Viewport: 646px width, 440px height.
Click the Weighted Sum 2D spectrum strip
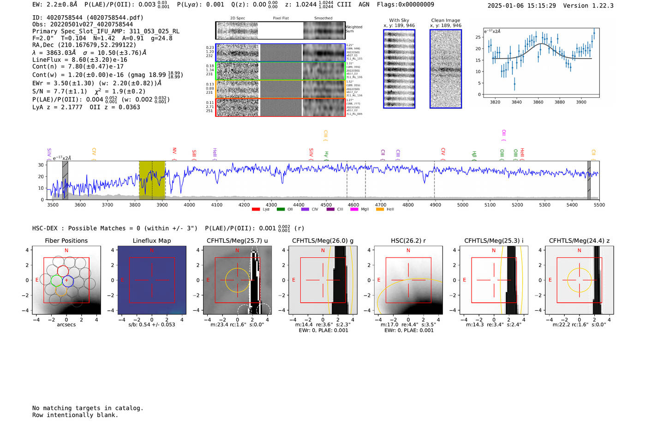(x=281, y=30)
